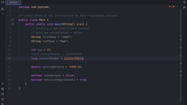Click the stripe marker beside line 16
The width and height of the screenshot is (187, 105).
click(181, 71)
